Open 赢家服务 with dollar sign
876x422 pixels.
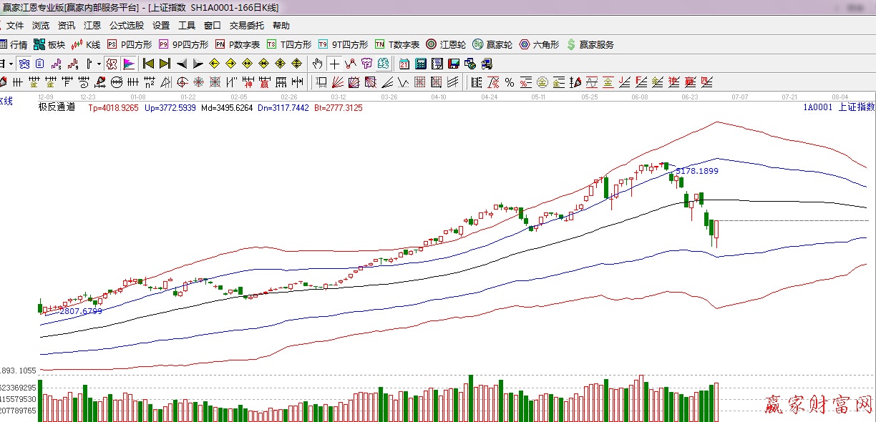tap(590, 44)
